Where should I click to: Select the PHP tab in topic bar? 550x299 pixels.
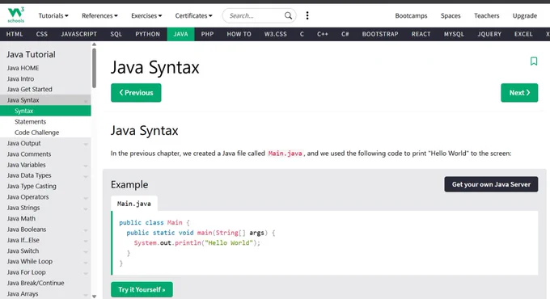coord(207,34)
